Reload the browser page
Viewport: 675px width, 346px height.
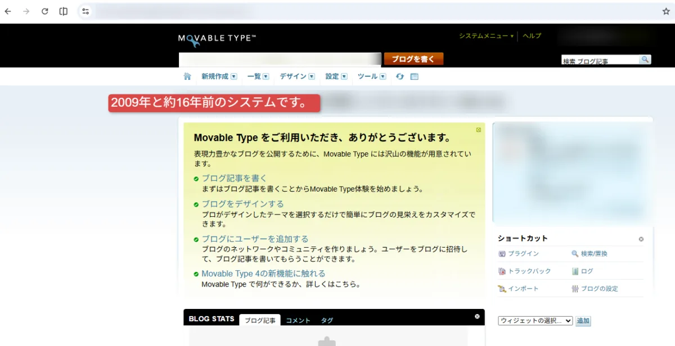45,11
